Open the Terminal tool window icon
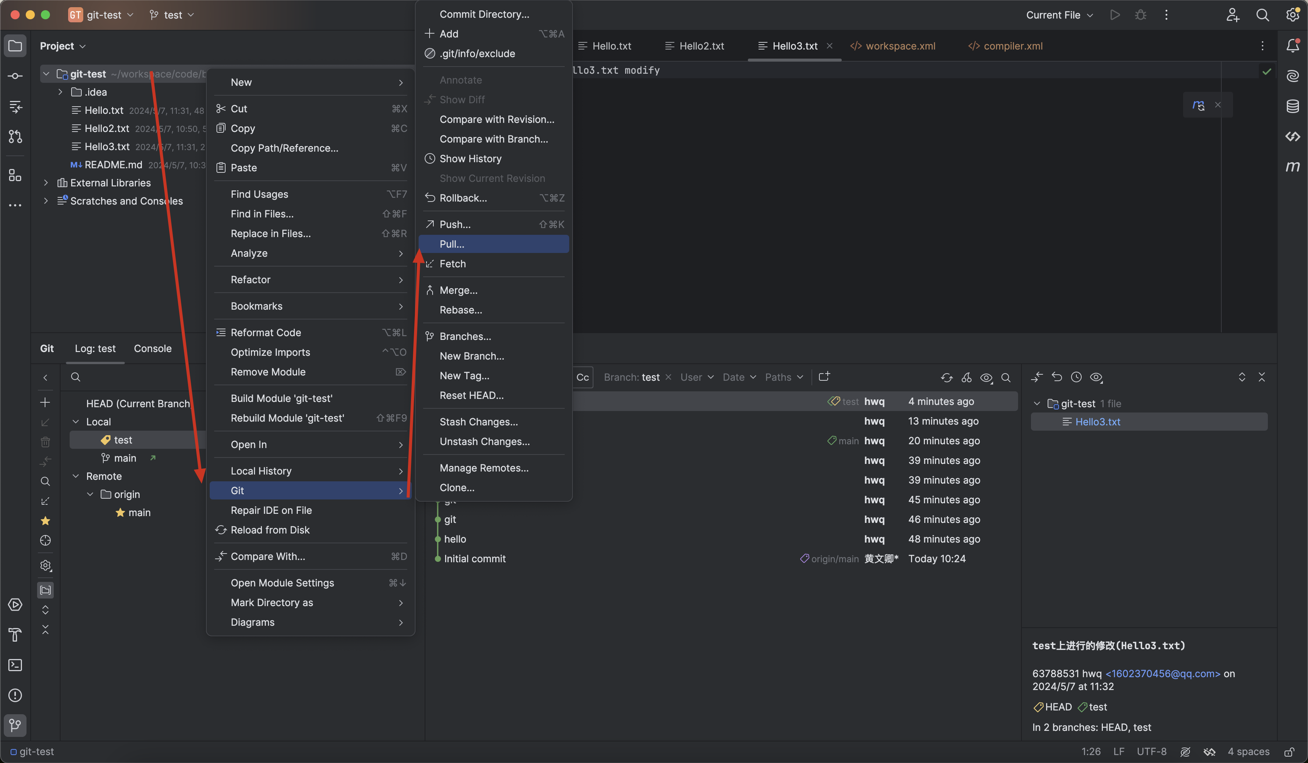This screenshot has height=763, width=1308. 15,665
